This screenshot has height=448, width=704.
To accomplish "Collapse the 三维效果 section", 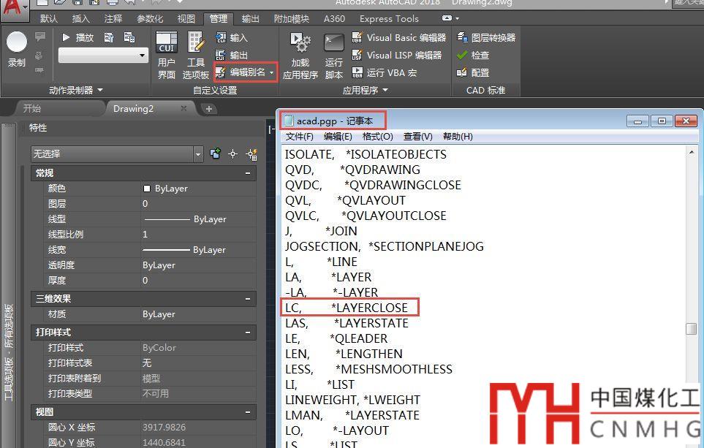I will (x=248, y=299).
